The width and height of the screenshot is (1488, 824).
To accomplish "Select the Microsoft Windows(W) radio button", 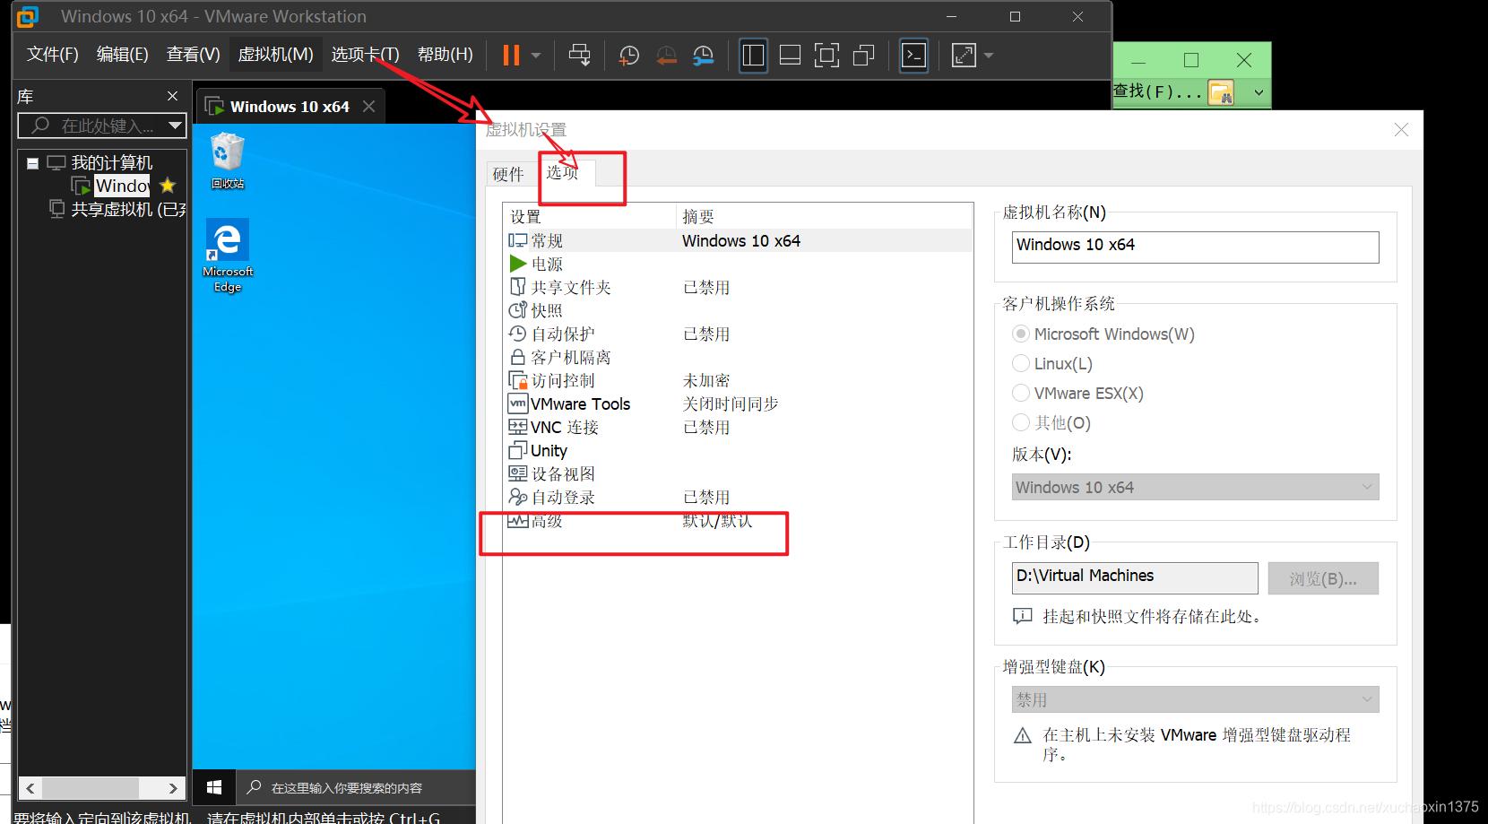I will (x=1020, y=334).
